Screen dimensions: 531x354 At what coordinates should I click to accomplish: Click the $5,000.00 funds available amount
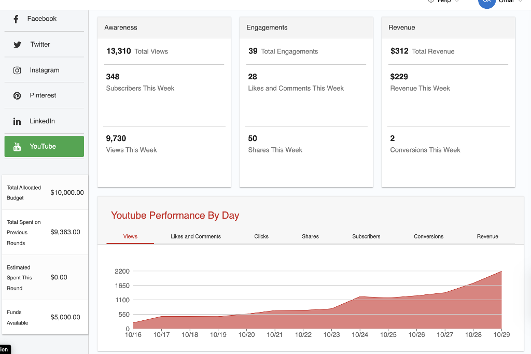coord(65,317)
